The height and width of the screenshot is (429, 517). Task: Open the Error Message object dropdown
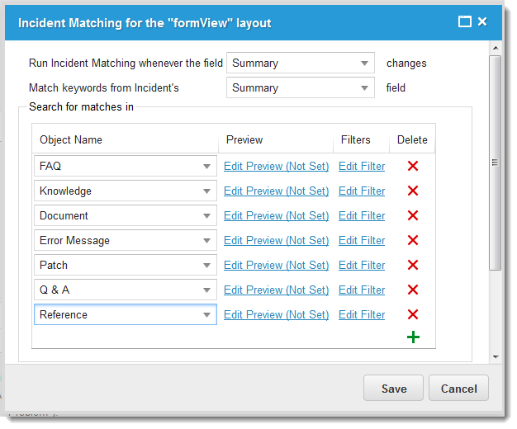206,241
